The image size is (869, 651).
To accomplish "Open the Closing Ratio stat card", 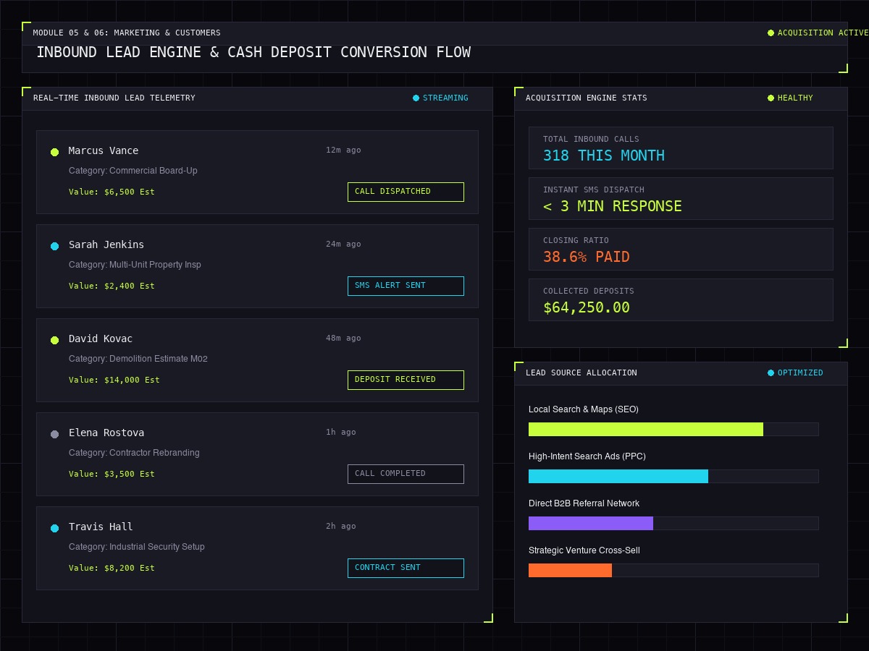I will pyautogui.click(x=681, y=249).
